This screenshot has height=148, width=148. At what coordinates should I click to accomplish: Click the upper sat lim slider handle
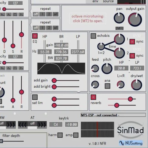54,99
